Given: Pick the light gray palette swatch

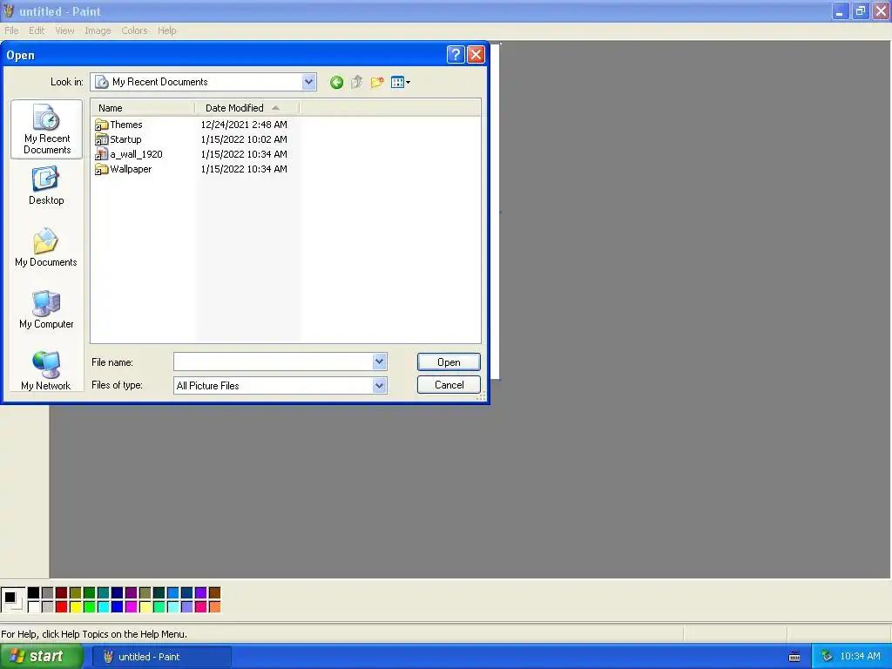Looking at the screenshot, I should tap(48, 607).
